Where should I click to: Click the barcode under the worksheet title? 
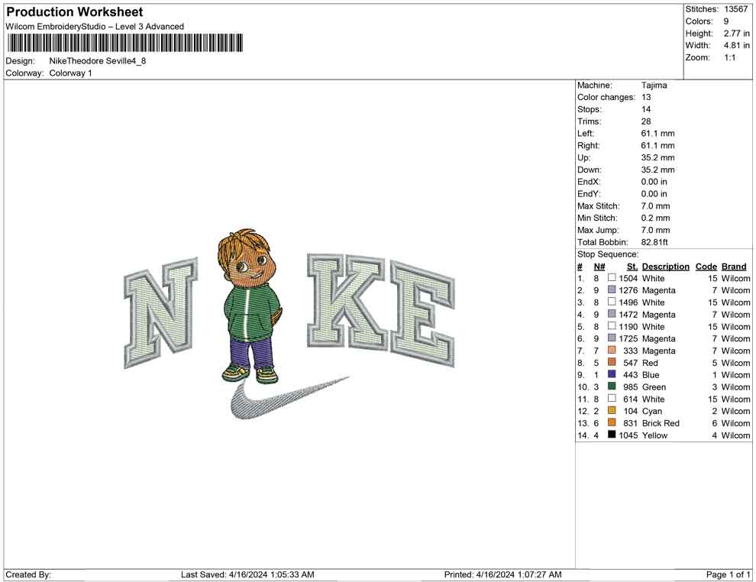tap(125, 43)
